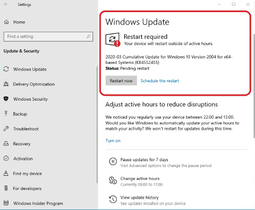Viewport: 255px width, 210px height.
Task: Select Windows Update in the sidebar
Action: (x=30, y=69)
